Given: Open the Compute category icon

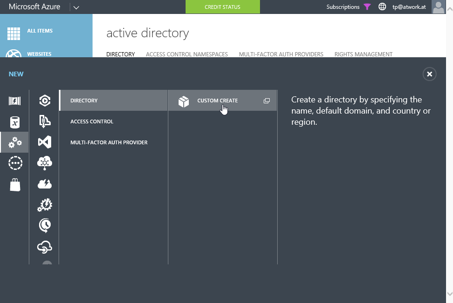Looking at the screenshot, I should (x=15, y=101).
